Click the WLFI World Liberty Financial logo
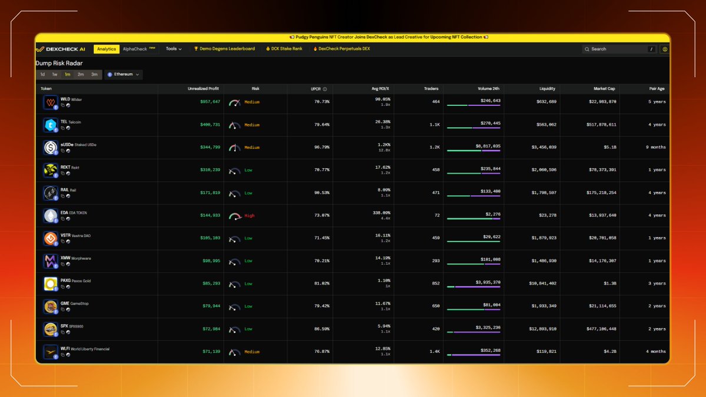 pyautogui.click(x=50, y=352)
